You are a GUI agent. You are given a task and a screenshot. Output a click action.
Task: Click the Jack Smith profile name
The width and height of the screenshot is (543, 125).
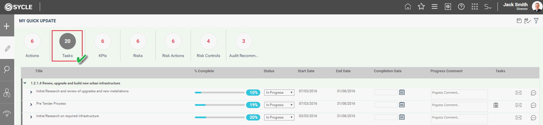[x=515, y=5]
